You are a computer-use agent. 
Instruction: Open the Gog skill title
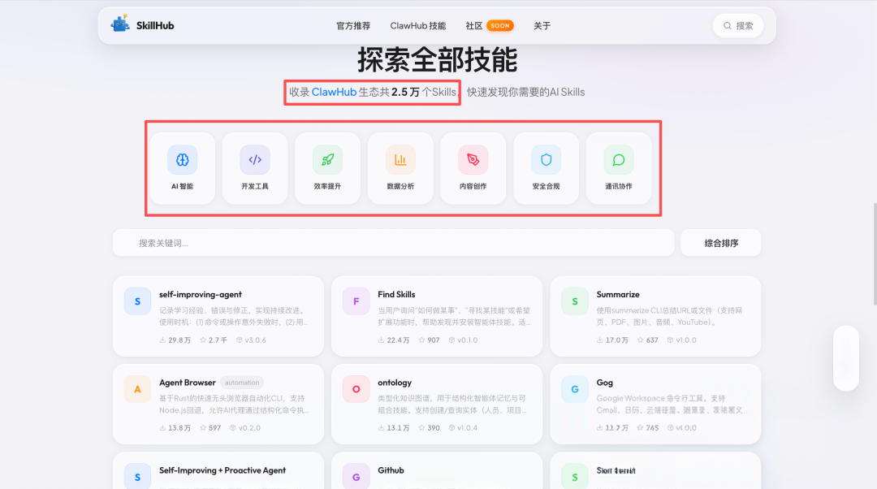(x=605, y=383)
